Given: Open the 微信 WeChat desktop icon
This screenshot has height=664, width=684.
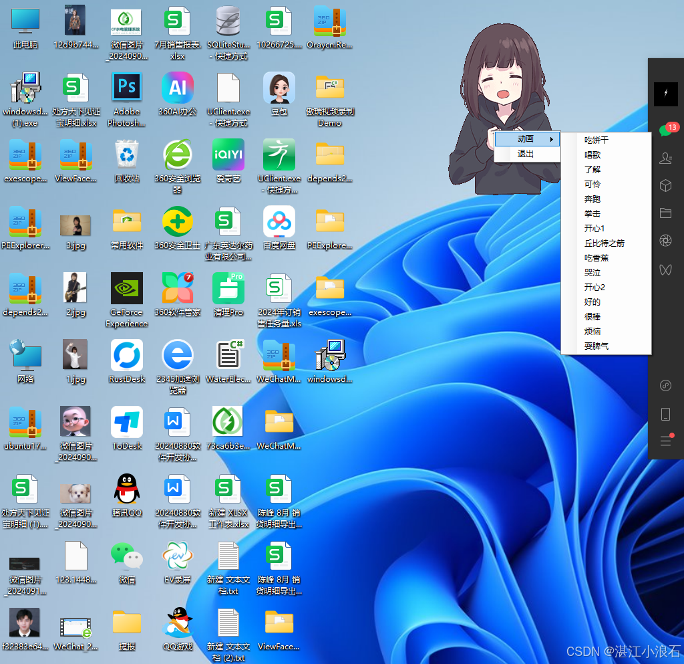Looking at the screenshot, I should (126, 555).
